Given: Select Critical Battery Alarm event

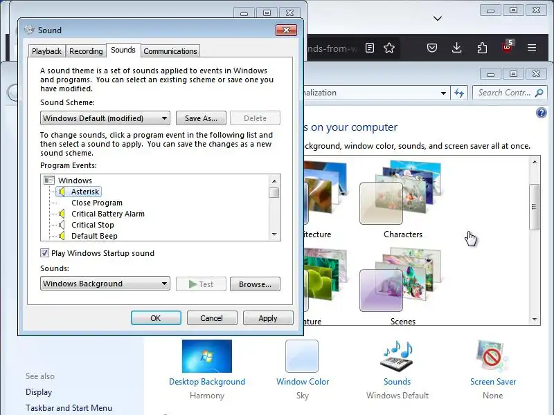Looking at the screenshot, I should pos(108,214).
